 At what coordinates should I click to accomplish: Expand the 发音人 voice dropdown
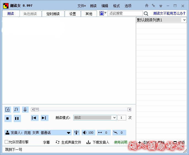(x=69, y=133)
